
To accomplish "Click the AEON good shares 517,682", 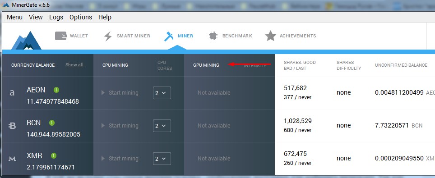I will point(296,88).
